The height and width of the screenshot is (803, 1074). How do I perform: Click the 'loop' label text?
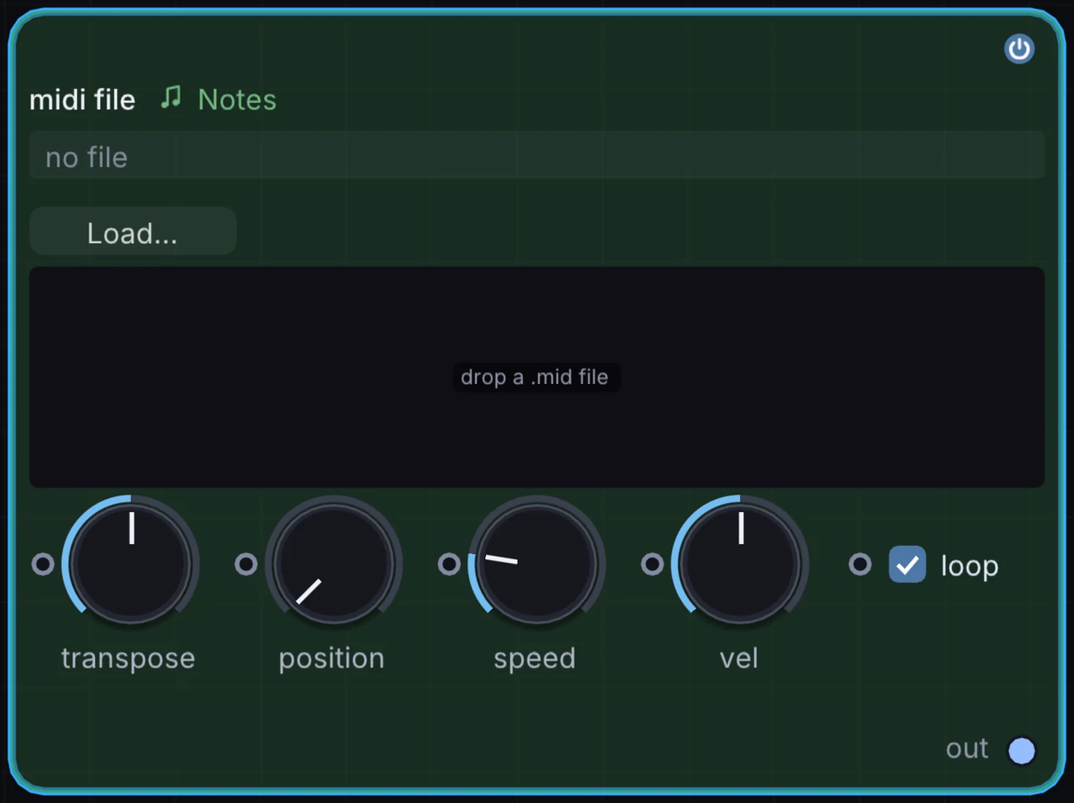pyautogui.click(x=970, y=566)
